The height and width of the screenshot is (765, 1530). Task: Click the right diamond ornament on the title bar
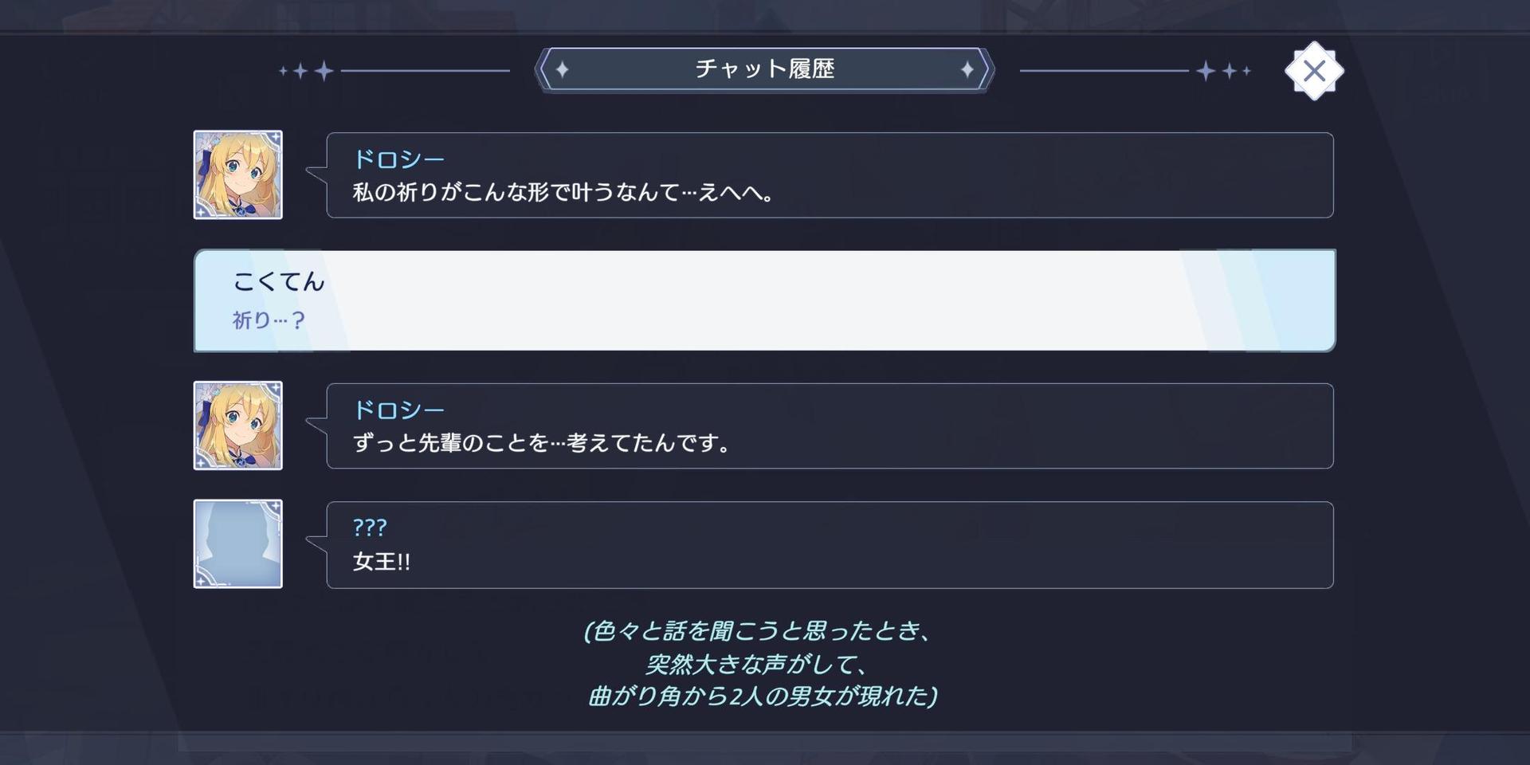[x=967, y=70]
